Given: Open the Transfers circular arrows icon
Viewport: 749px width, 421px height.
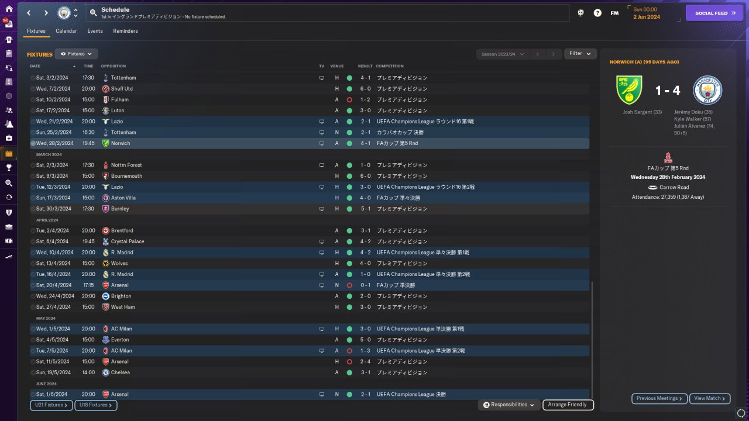Looking at the screenshot, I should pyautogui.click(x=9, y=197).
